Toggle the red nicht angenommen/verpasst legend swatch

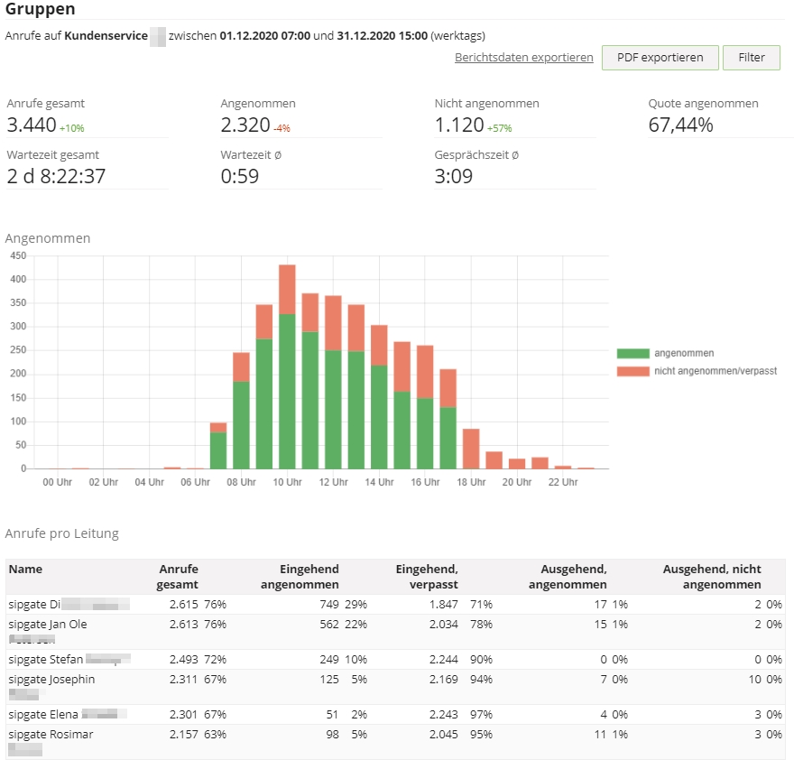click(x=633, y=371)
